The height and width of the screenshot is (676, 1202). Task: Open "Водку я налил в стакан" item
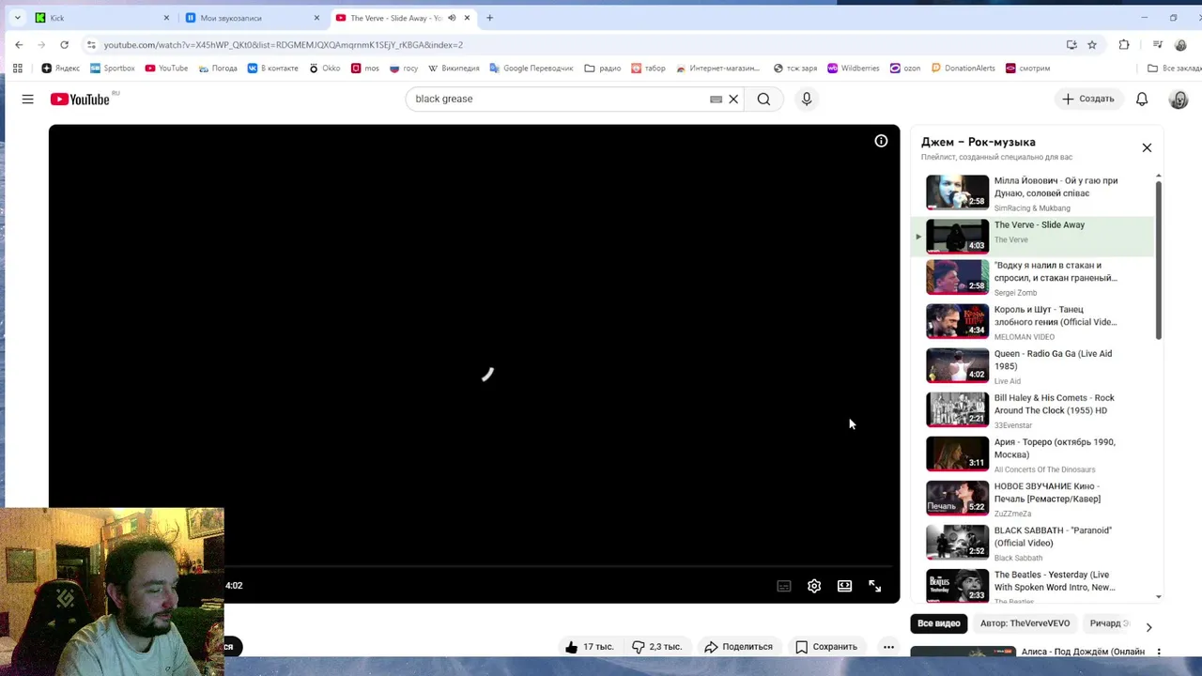coord(1033,278)
